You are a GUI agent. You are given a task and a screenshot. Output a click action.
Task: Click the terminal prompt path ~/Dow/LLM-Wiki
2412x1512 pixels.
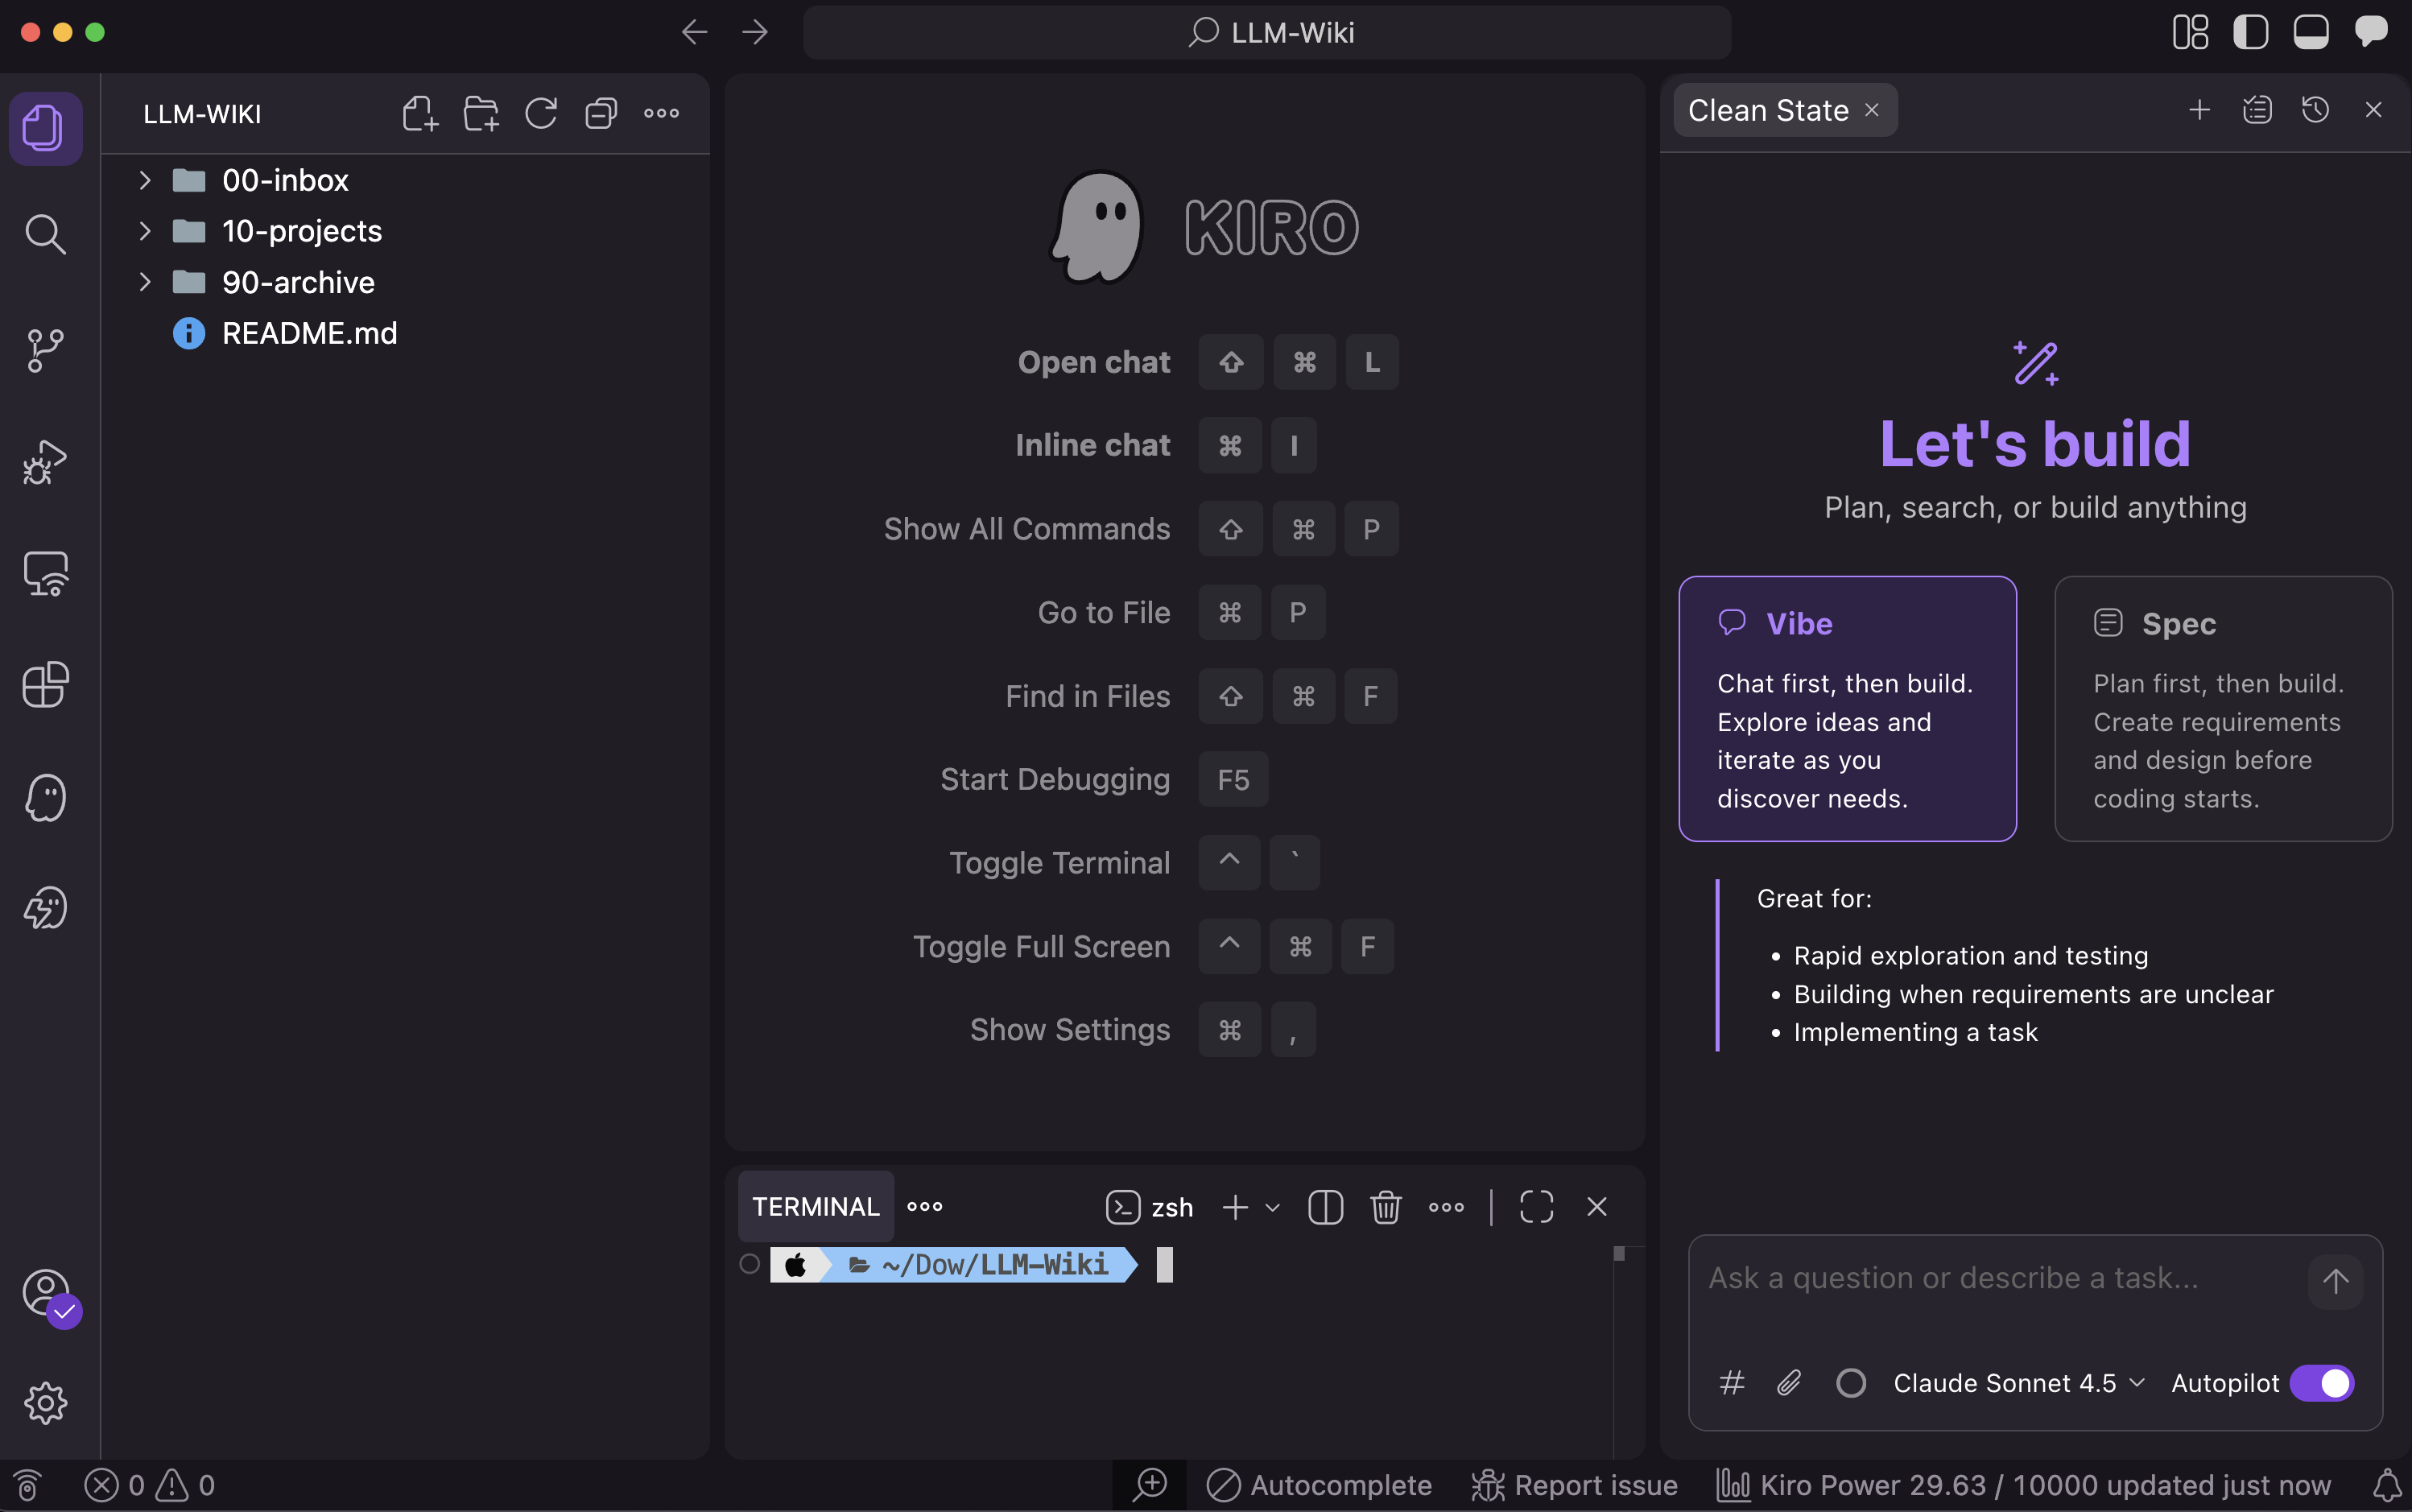pyautogui.click(x=995, y=1265)
